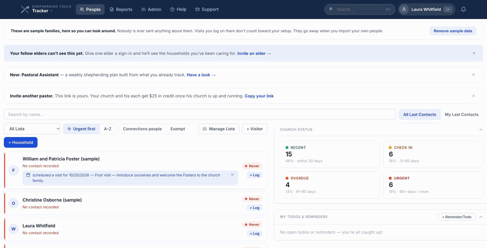Collapse My Todos & Reminders panel

pyautogui.click(x=481, y=217)
